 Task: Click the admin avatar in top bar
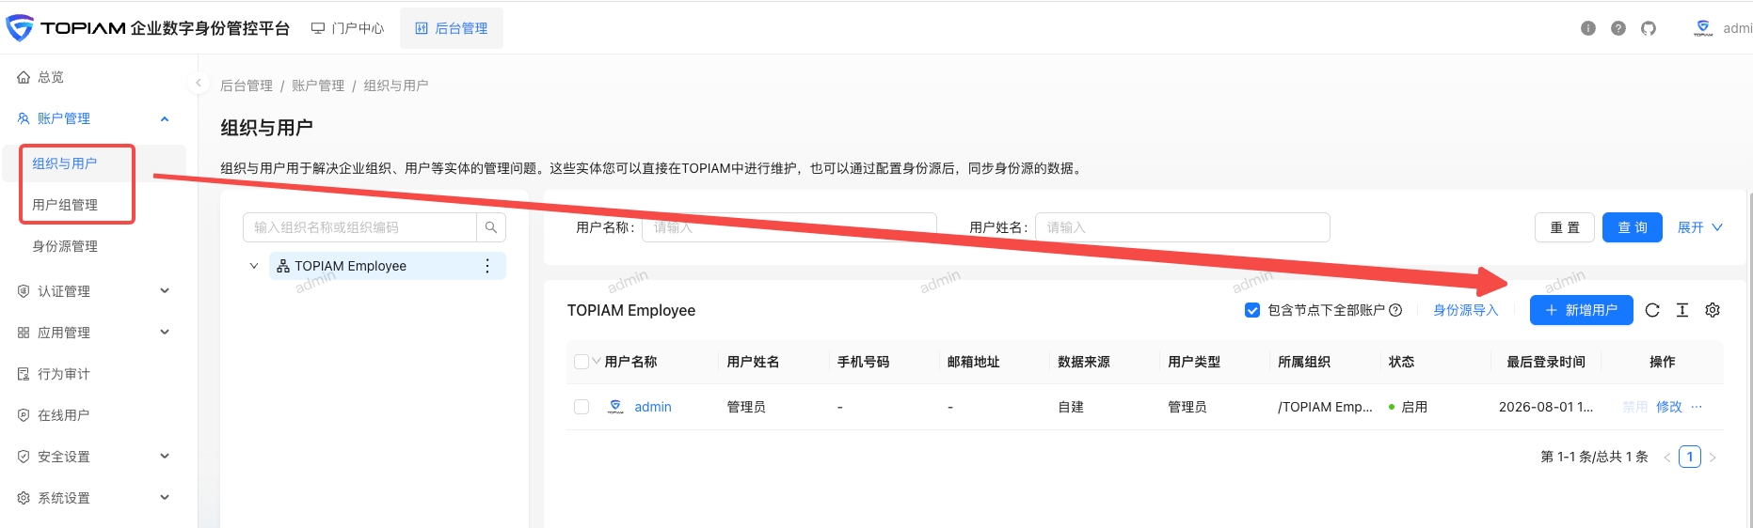[x=1703, y=28]
